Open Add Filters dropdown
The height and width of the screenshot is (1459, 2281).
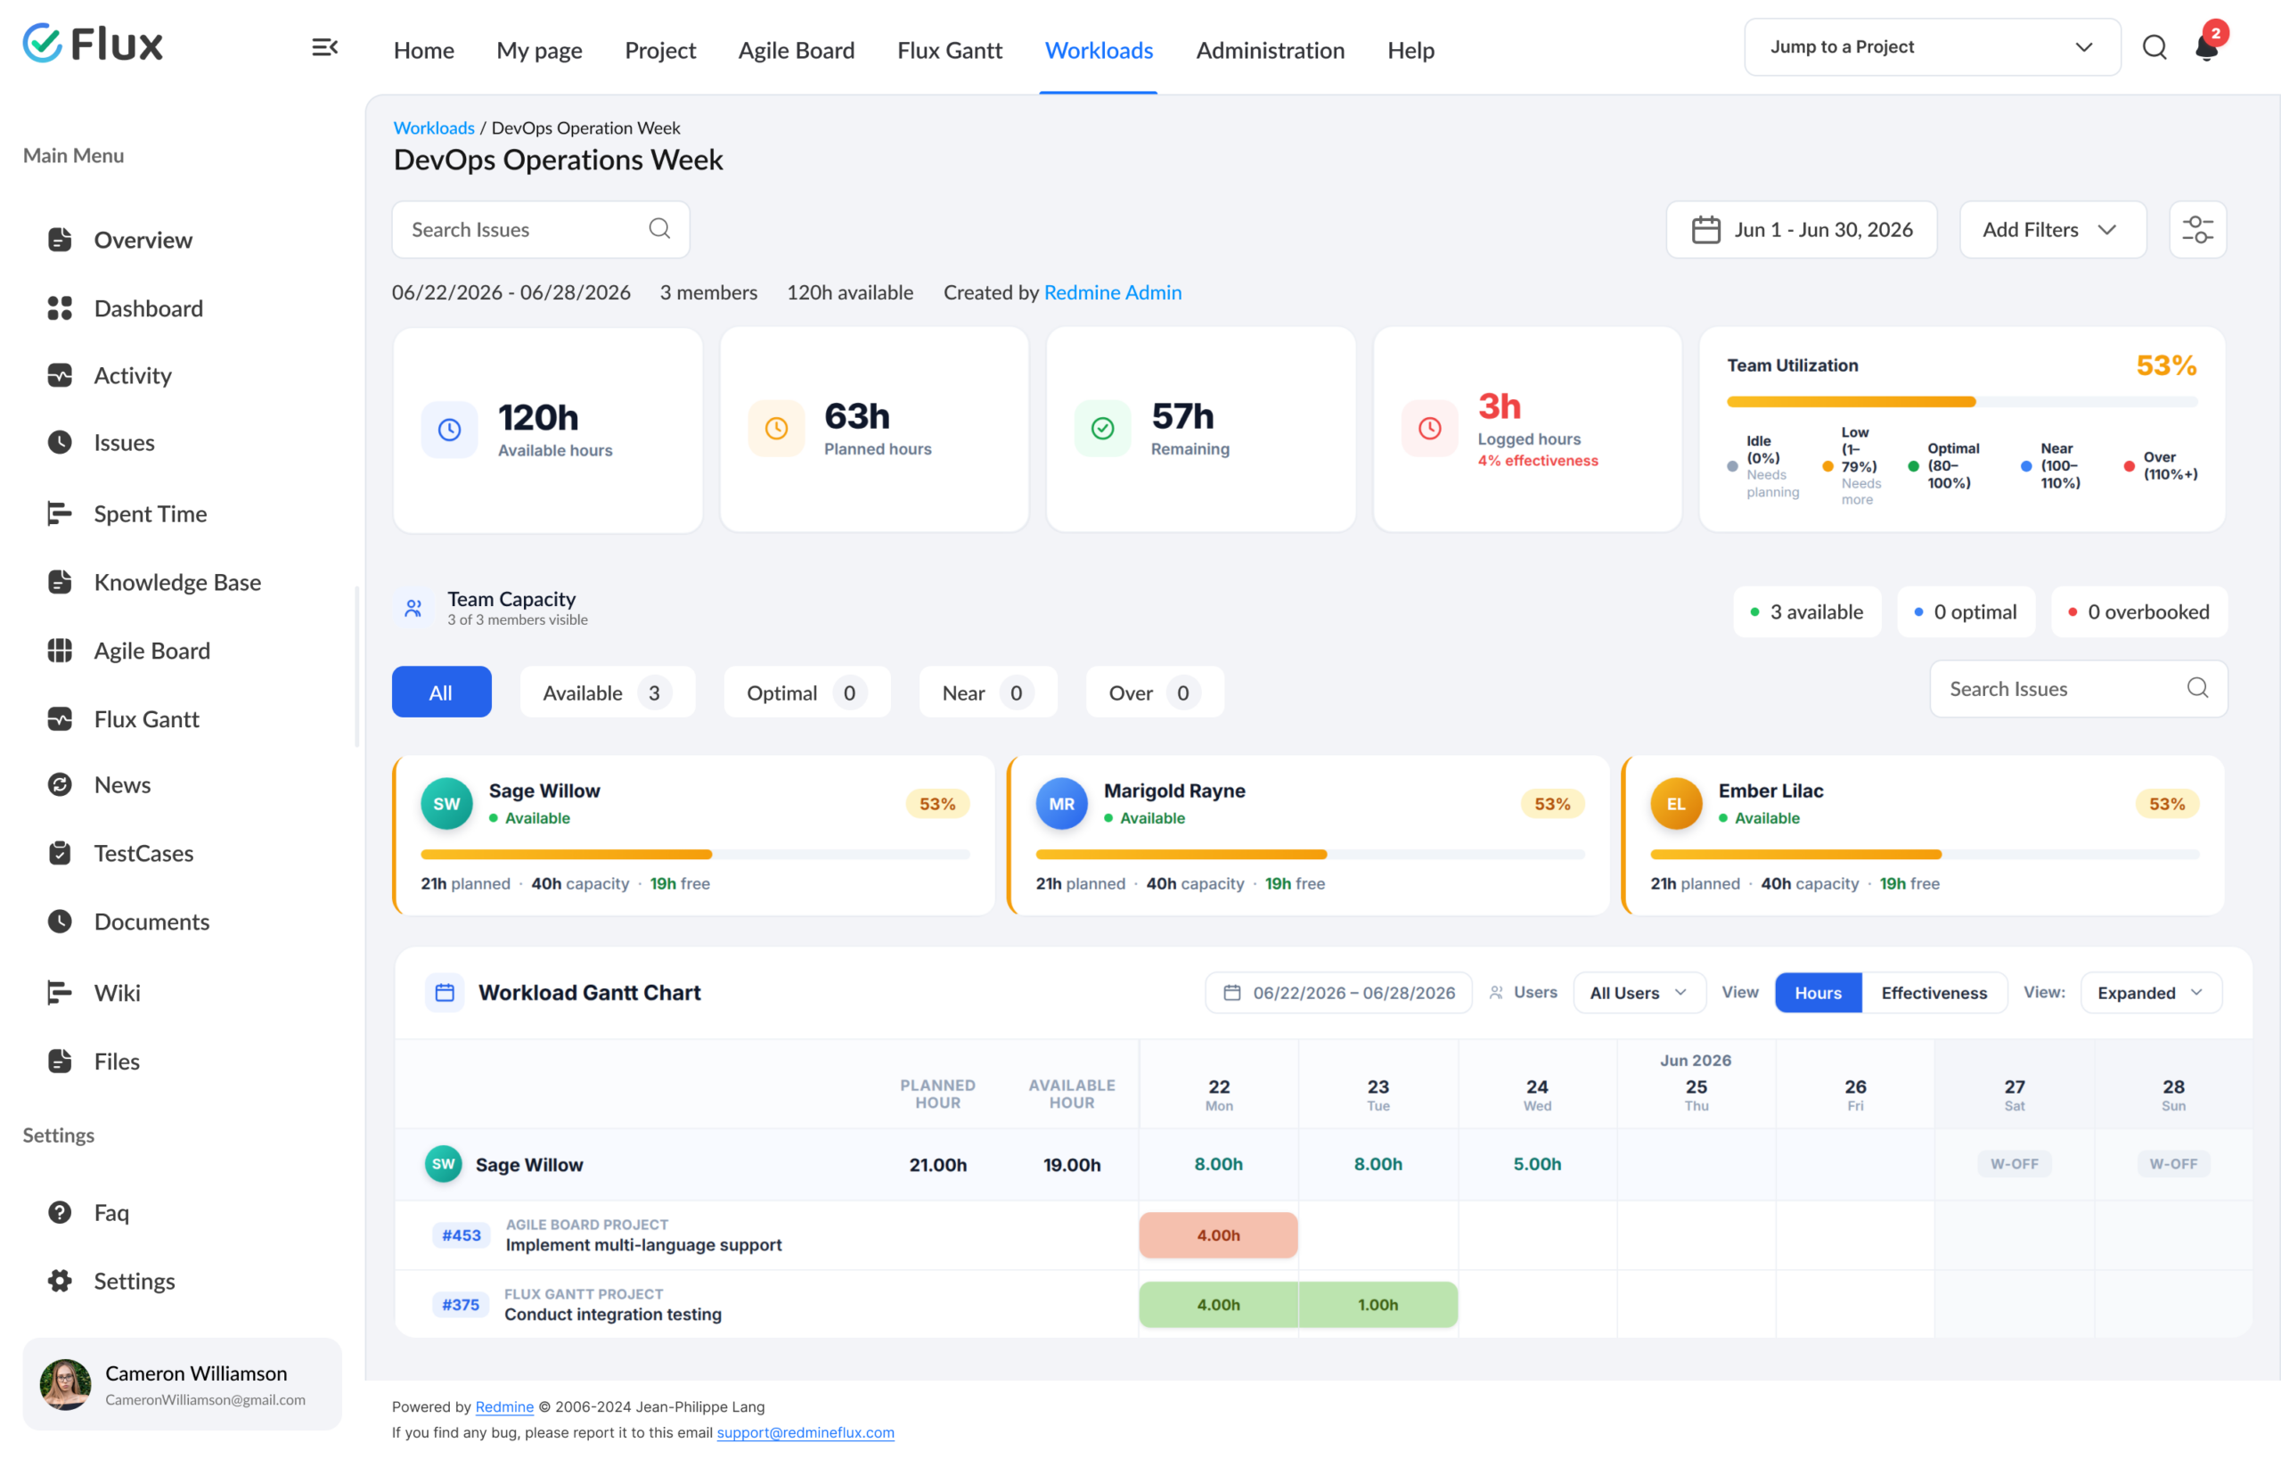coord(2053,229)
